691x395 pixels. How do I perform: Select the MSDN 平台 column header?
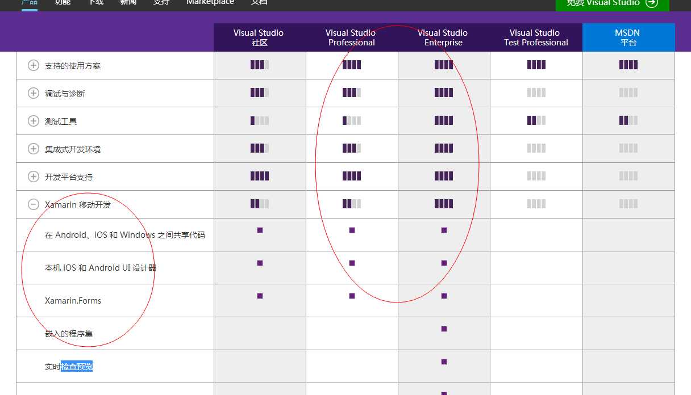tap(628, 37)
